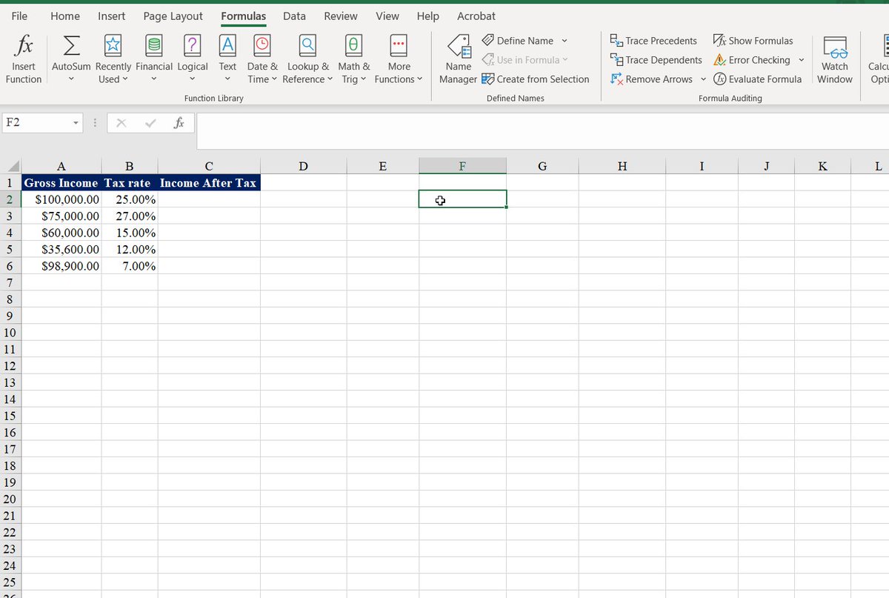Select cell with $35,600.00
Screen dimensions: 889x598
tap(61, 249)
